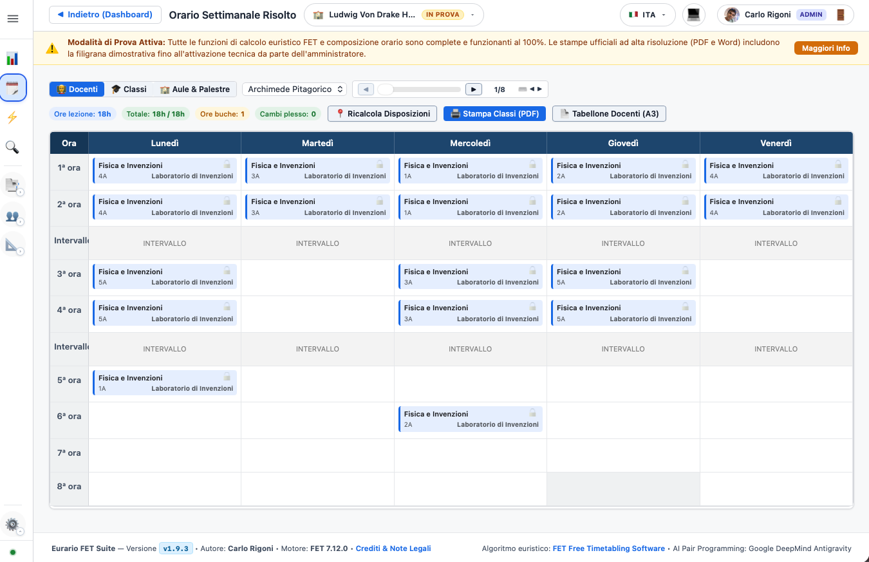The width and height of the screenshot is (869, 562).
Task: Click the door logout icon
Action: [x=841, y=15]
